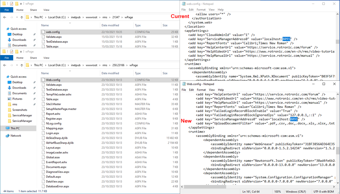Open File tab in bottom Explorer window
Screen dimensions: 340x194
pyautogui.click(x=7, y=58)
